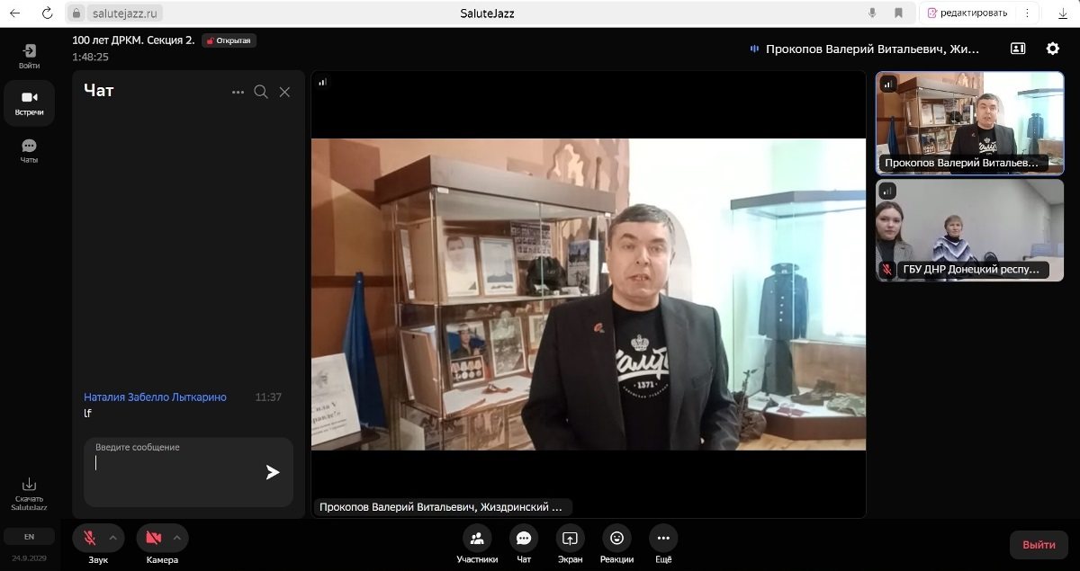Turn on the Камера camera button
This screenshot has height=571, width=1080.
click(153, 538)
